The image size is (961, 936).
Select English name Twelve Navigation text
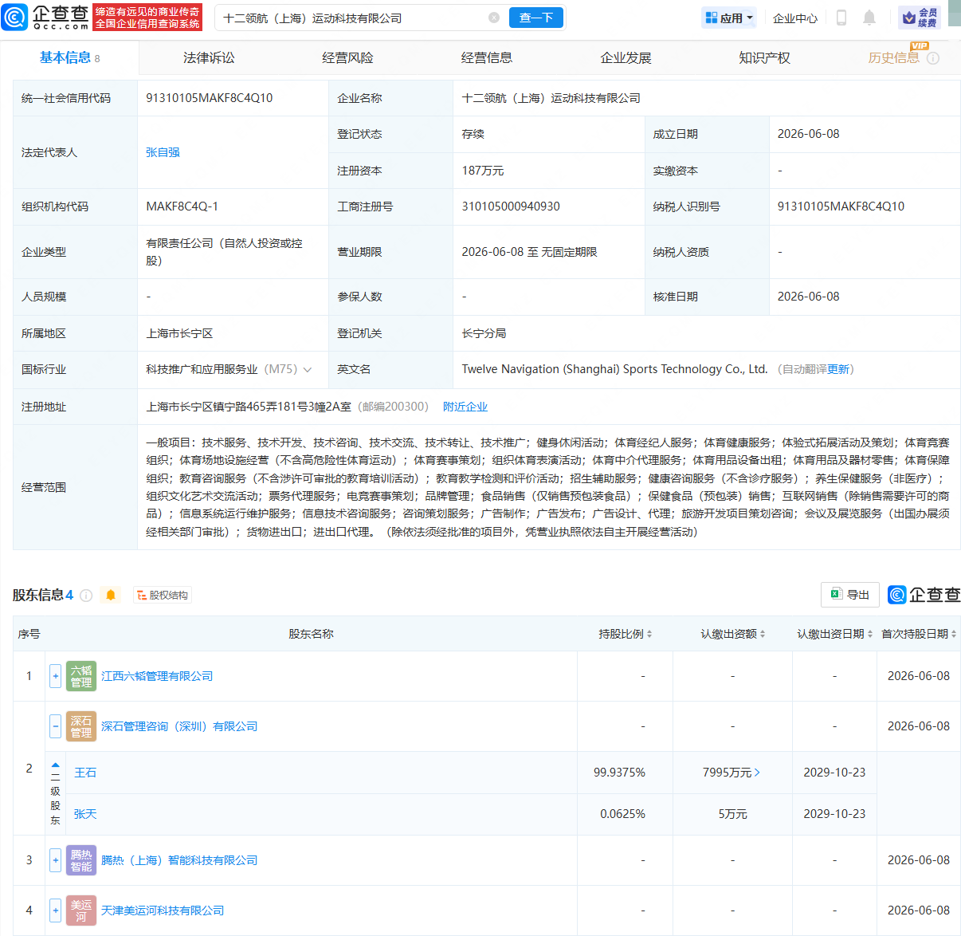[x=615, y=369]
